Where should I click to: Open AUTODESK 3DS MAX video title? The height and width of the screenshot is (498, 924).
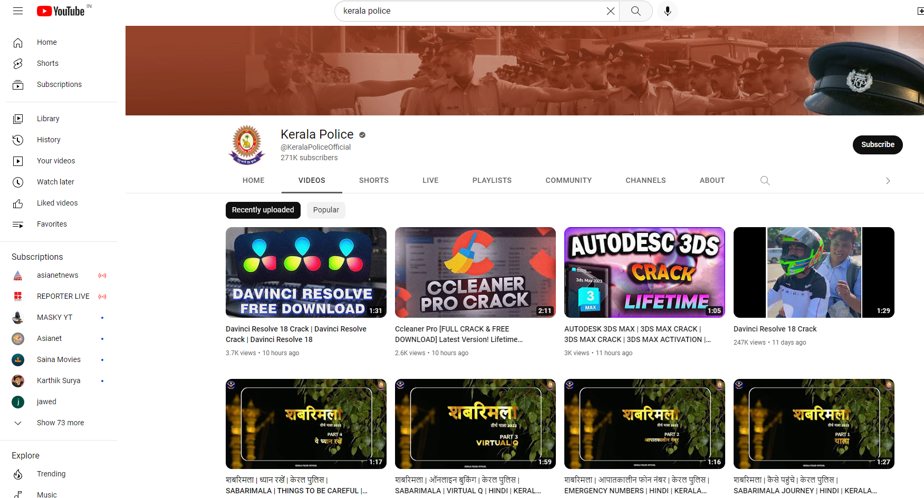638,334
